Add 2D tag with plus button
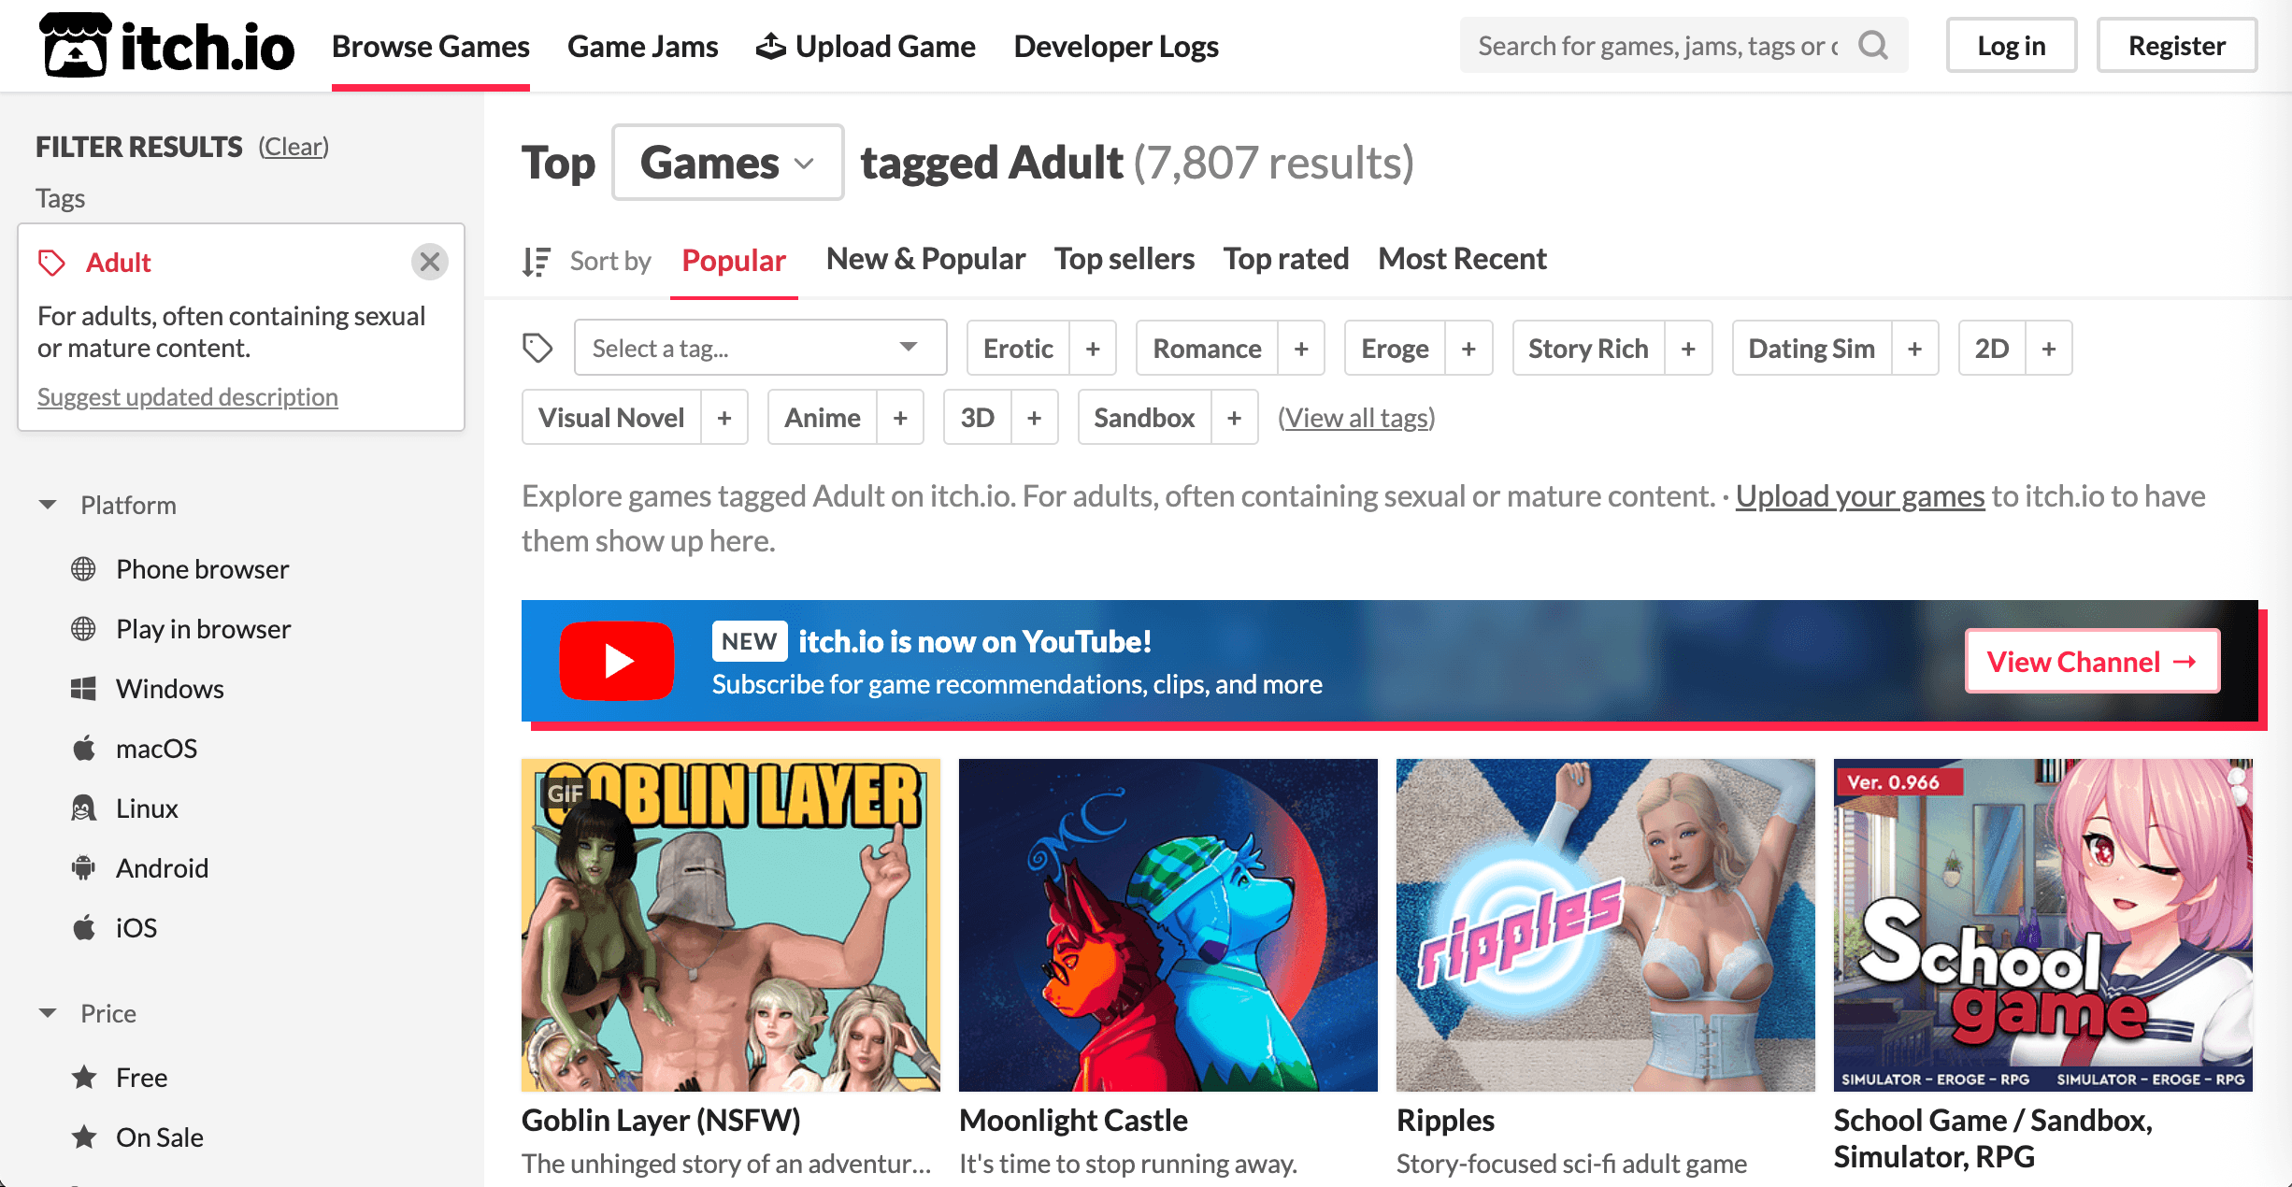The width and height of the screenshot is (2292, 1187). 2049,349
